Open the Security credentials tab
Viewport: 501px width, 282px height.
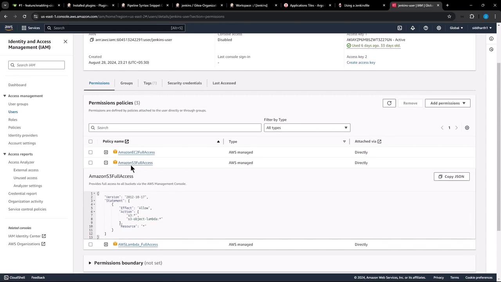coord(184,83)
